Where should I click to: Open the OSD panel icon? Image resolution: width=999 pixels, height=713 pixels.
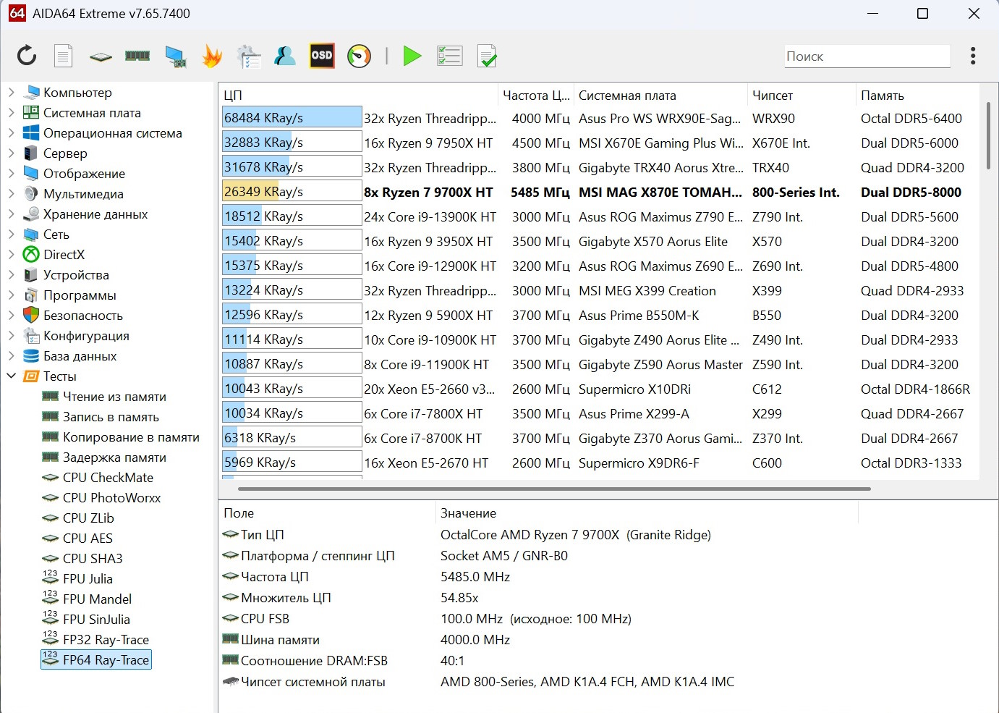(x=322, y=56)
